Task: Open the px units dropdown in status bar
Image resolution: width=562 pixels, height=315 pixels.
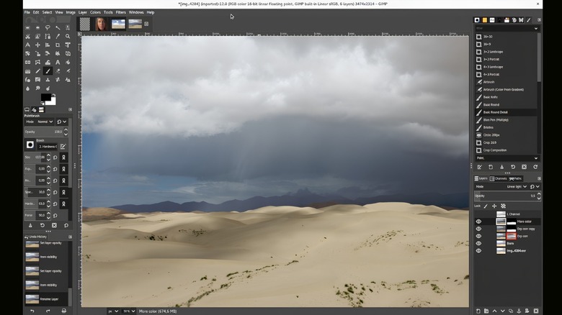Action: point(113,311)
